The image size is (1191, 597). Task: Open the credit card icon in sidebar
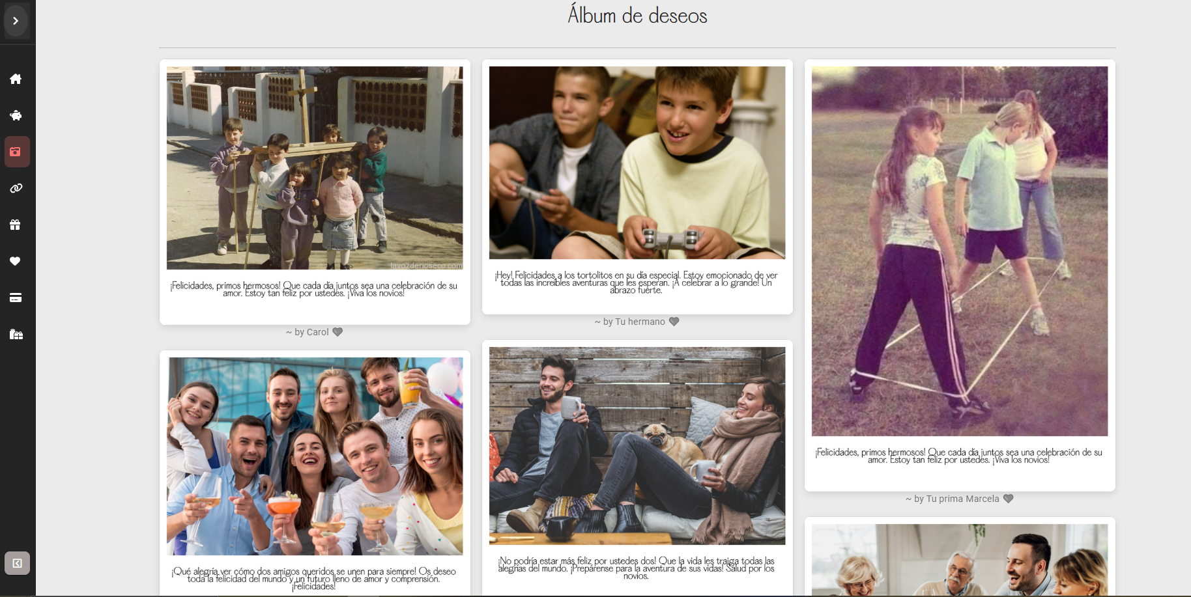(16, 298)
